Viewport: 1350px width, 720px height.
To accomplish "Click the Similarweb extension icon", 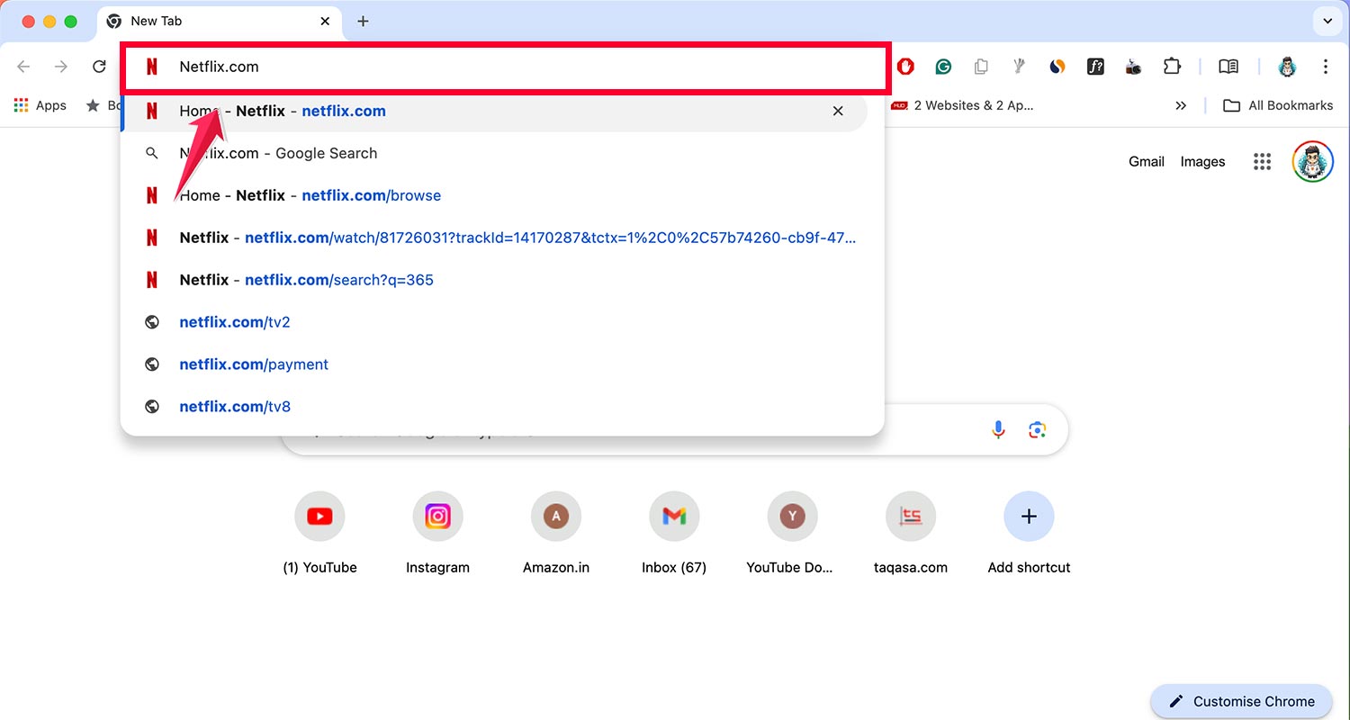I will click(x=1057, y=67).
